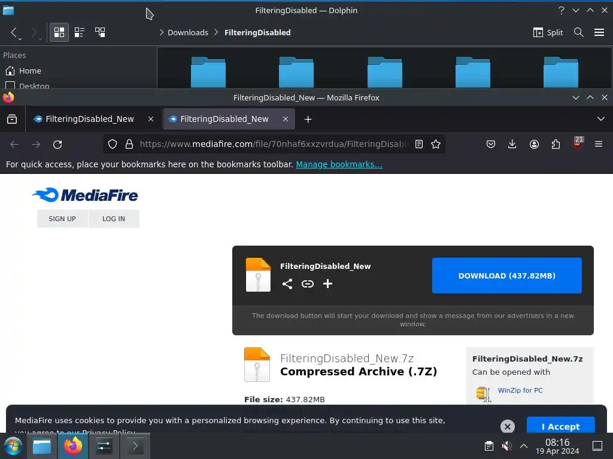The height and width of the screenshot is (459, 613).
Task: Click share icon under FilteringDisabled_New
Action: point(287,284)
